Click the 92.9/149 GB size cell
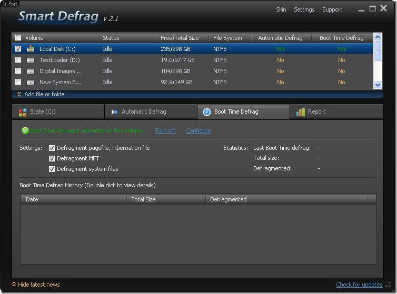Image resolution: width=397 pixels, height=294 pixels. tap(176, 82)
